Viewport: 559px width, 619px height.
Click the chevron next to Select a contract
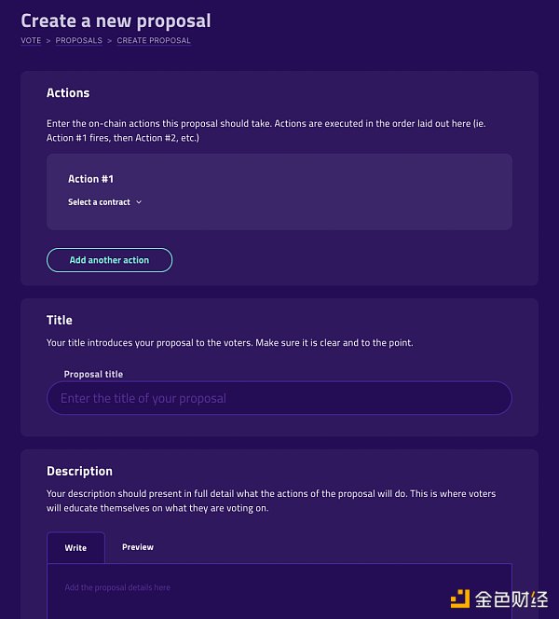click(x=139, y=202)
